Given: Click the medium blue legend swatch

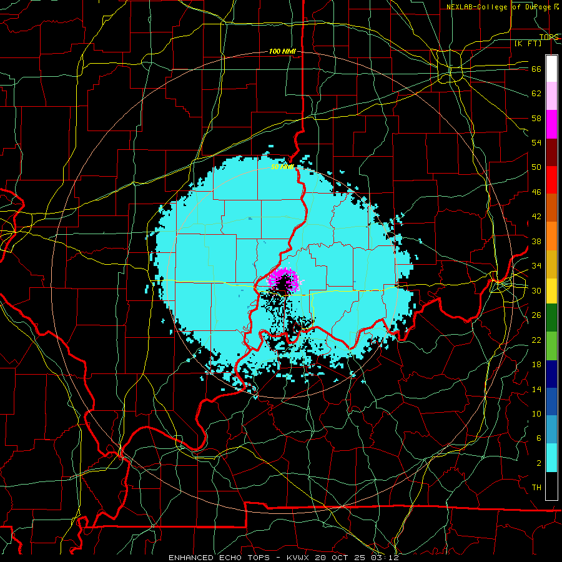Looking at the screenshot, I should point(551,402).
